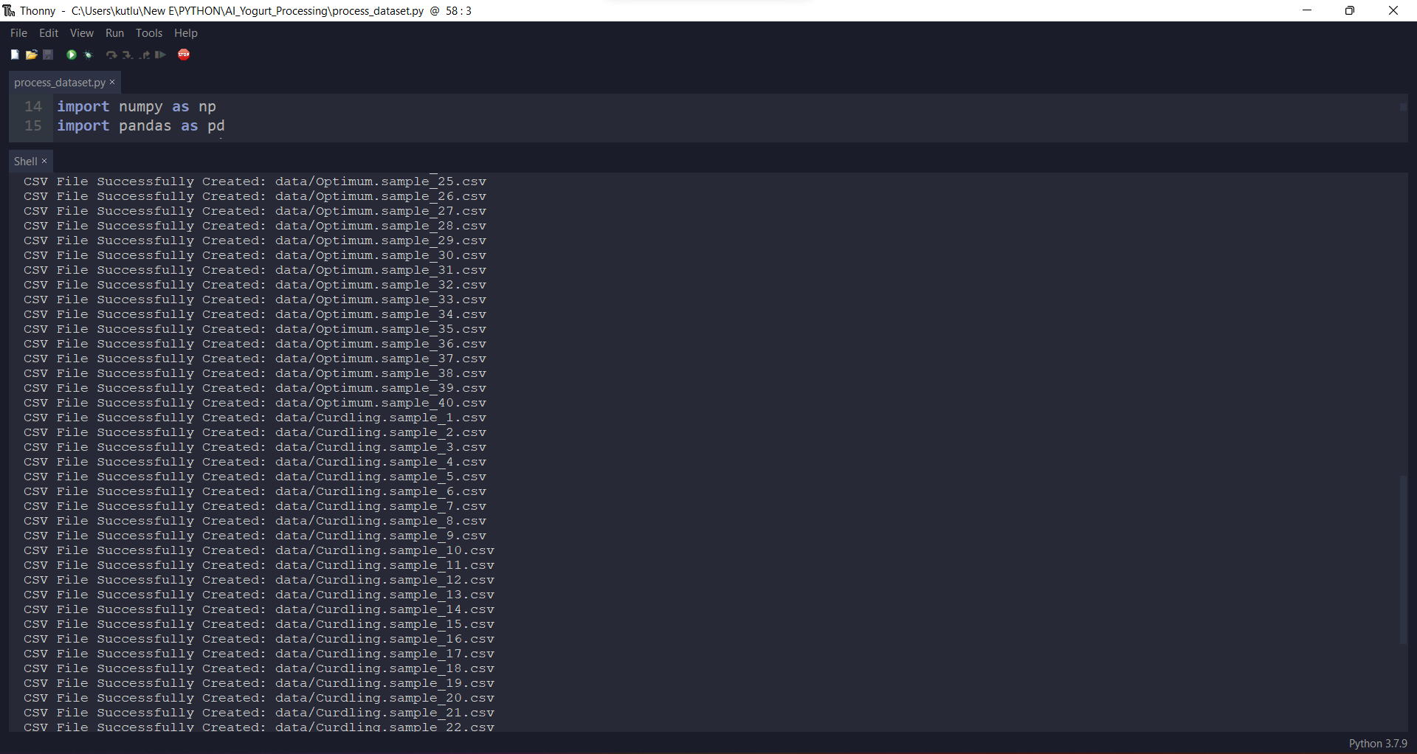Save the current script
Viewport: 1417px width, 754px height.
tap(47, 55)
